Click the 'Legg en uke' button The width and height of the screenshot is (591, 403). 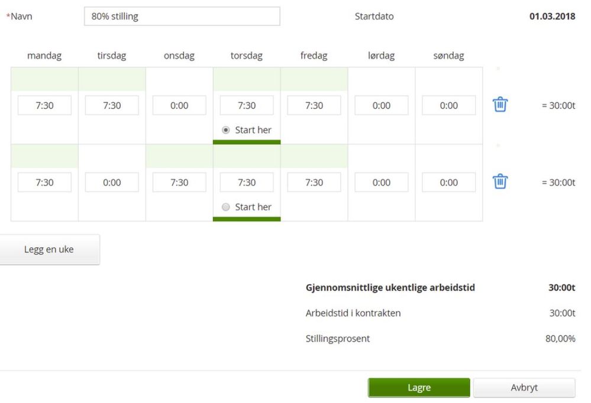tap(49, 249)
